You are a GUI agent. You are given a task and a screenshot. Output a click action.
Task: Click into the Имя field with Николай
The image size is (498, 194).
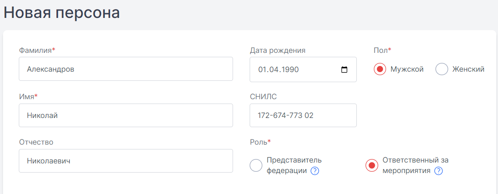126,115
